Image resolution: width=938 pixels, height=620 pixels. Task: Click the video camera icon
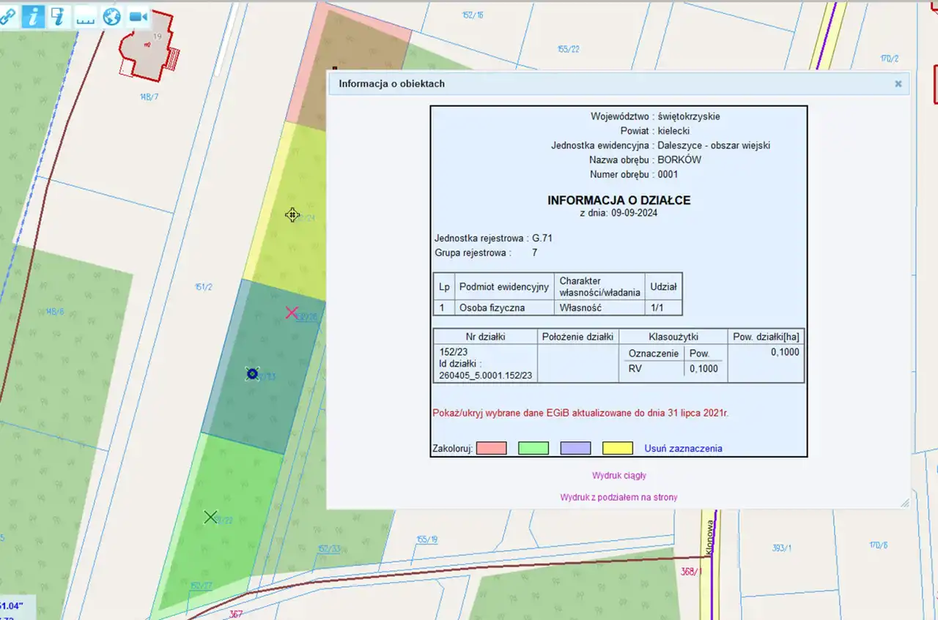(137, 17)
